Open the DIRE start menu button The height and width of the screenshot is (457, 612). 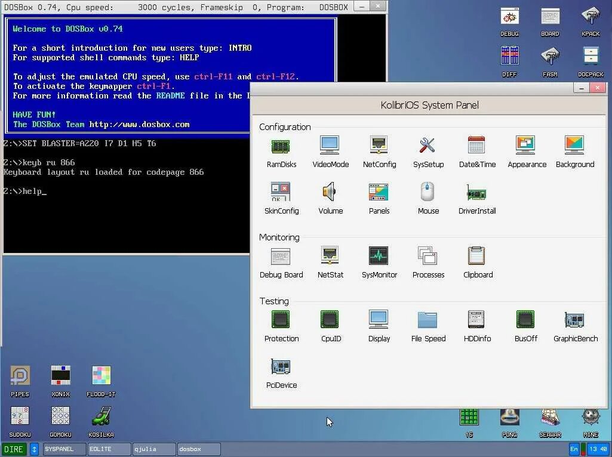(x=14, y=449)
